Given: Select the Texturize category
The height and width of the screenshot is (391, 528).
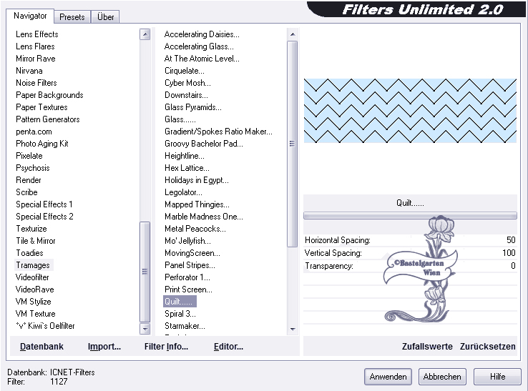Looking at the screenshot, I should coord(31,229).
